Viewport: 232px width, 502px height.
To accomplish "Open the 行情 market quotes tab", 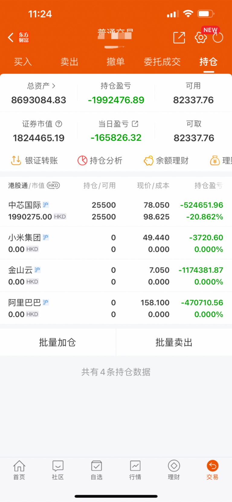I will (135, 470).
